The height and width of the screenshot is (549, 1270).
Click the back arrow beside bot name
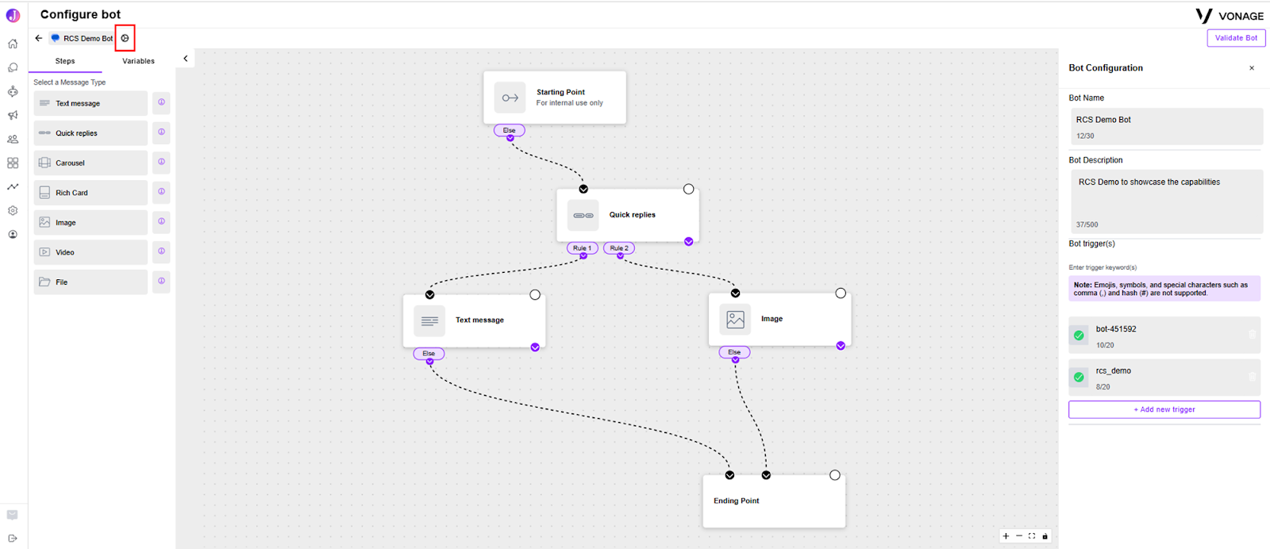(x=38, y=38)
